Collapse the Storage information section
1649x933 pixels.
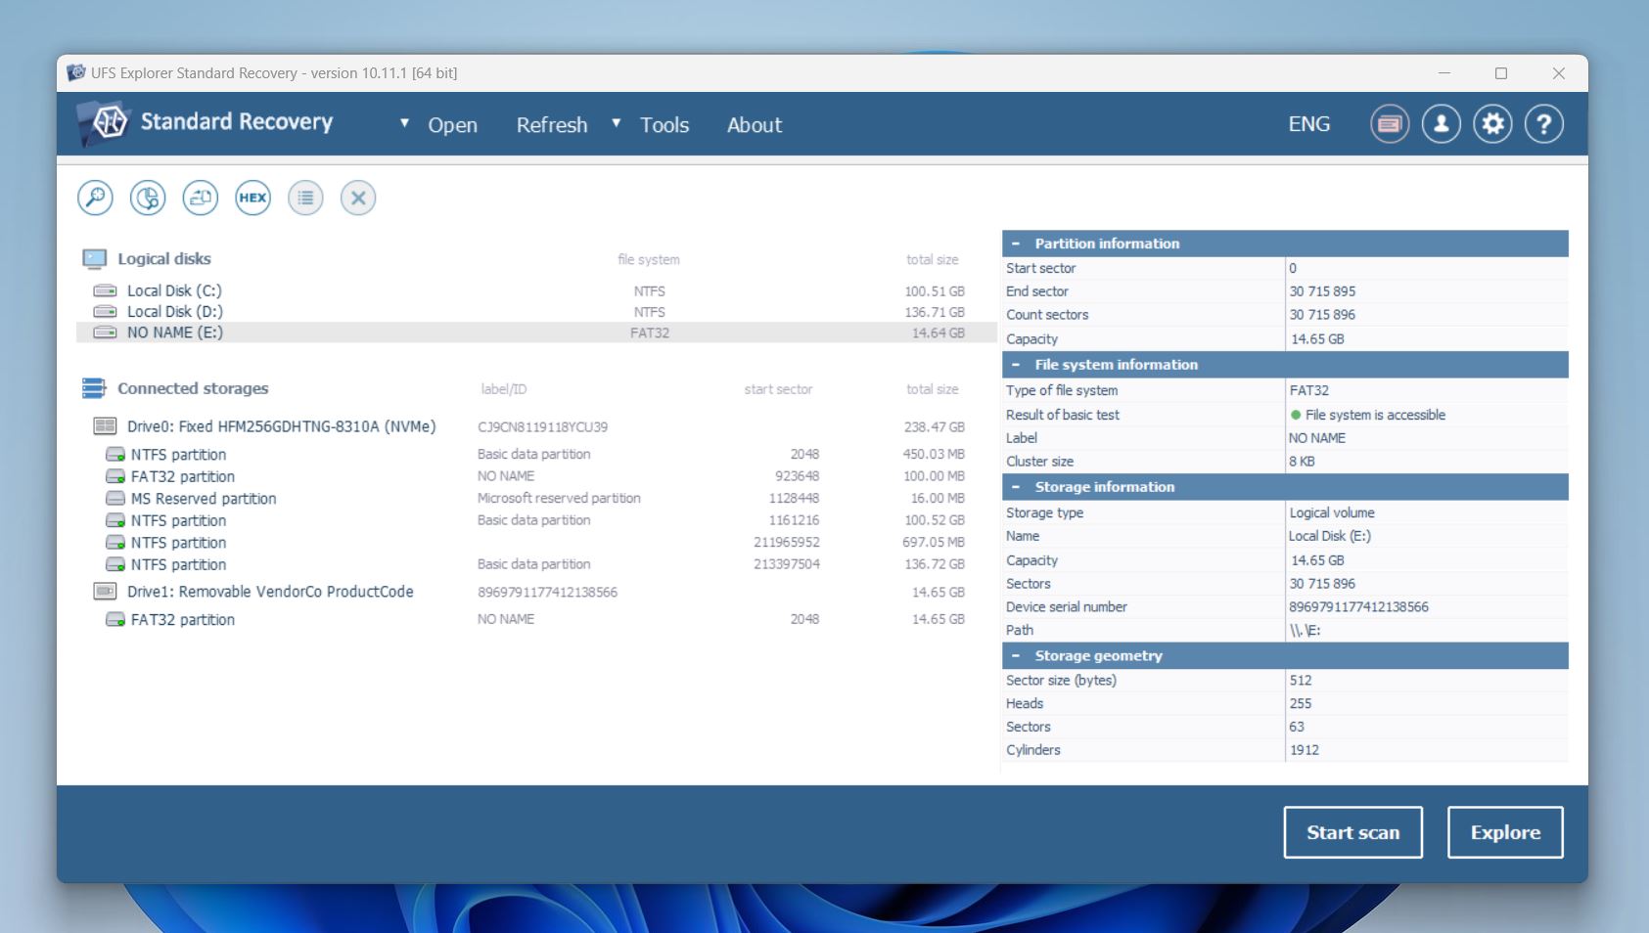click(x=1016, y=487)
